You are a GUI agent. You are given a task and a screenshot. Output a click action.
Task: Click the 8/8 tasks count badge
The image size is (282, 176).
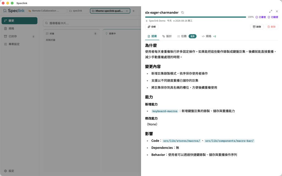click(x=192, y=36)
